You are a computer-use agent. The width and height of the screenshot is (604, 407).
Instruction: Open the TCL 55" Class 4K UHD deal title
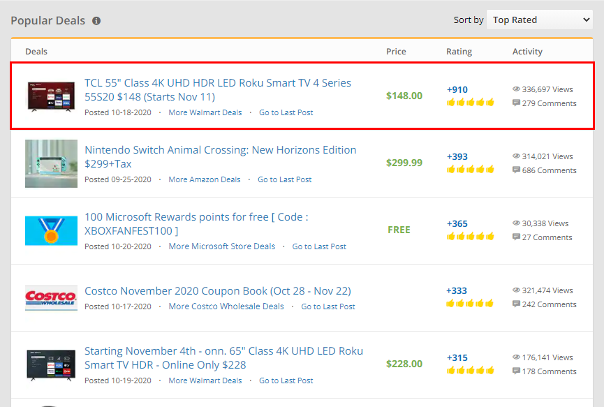[x=218, y=90]
